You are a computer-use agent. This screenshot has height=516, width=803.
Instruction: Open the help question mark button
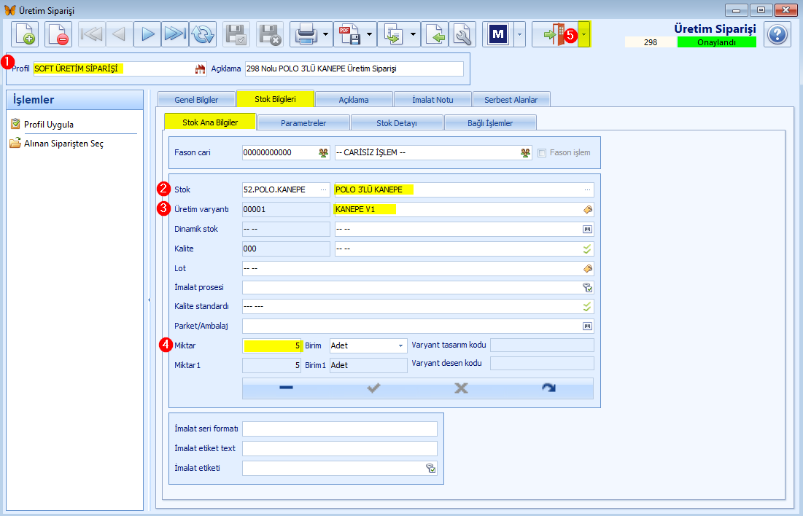[777, 34]
